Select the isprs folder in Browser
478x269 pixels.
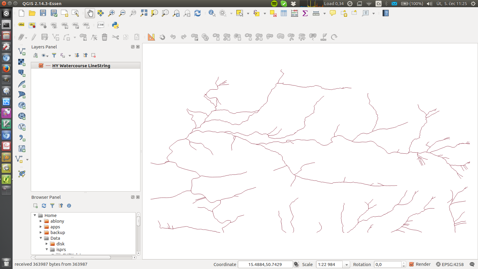click(61, 249)
